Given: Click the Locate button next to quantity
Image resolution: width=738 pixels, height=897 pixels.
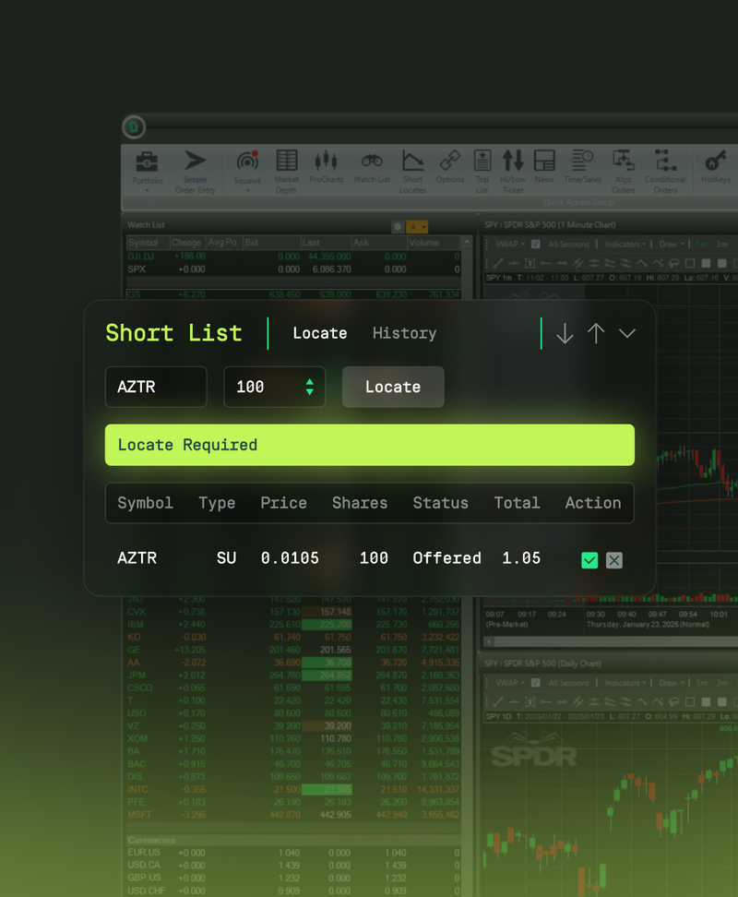Looking at the screenshot, I should (x=393, y=388).
